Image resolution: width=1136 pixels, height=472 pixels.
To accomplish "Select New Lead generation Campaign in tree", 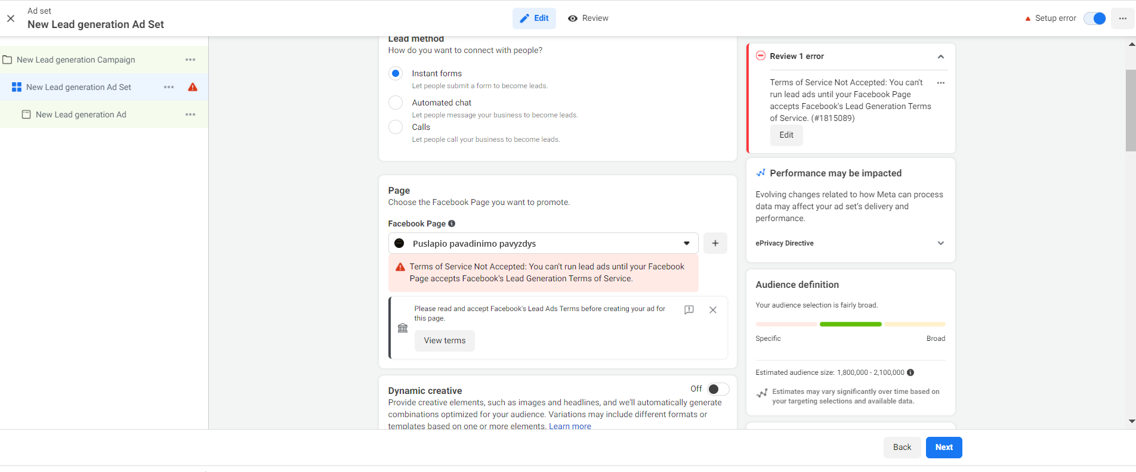I will [x=104, y=60].
